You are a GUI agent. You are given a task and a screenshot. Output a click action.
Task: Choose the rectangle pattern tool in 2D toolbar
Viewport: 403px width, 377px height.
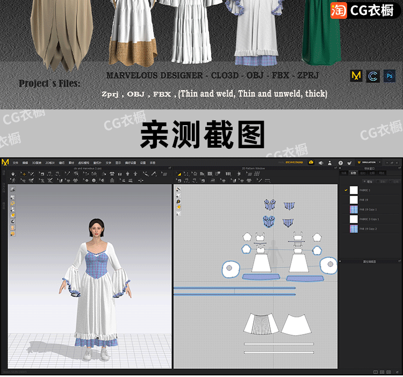(210, 174)
